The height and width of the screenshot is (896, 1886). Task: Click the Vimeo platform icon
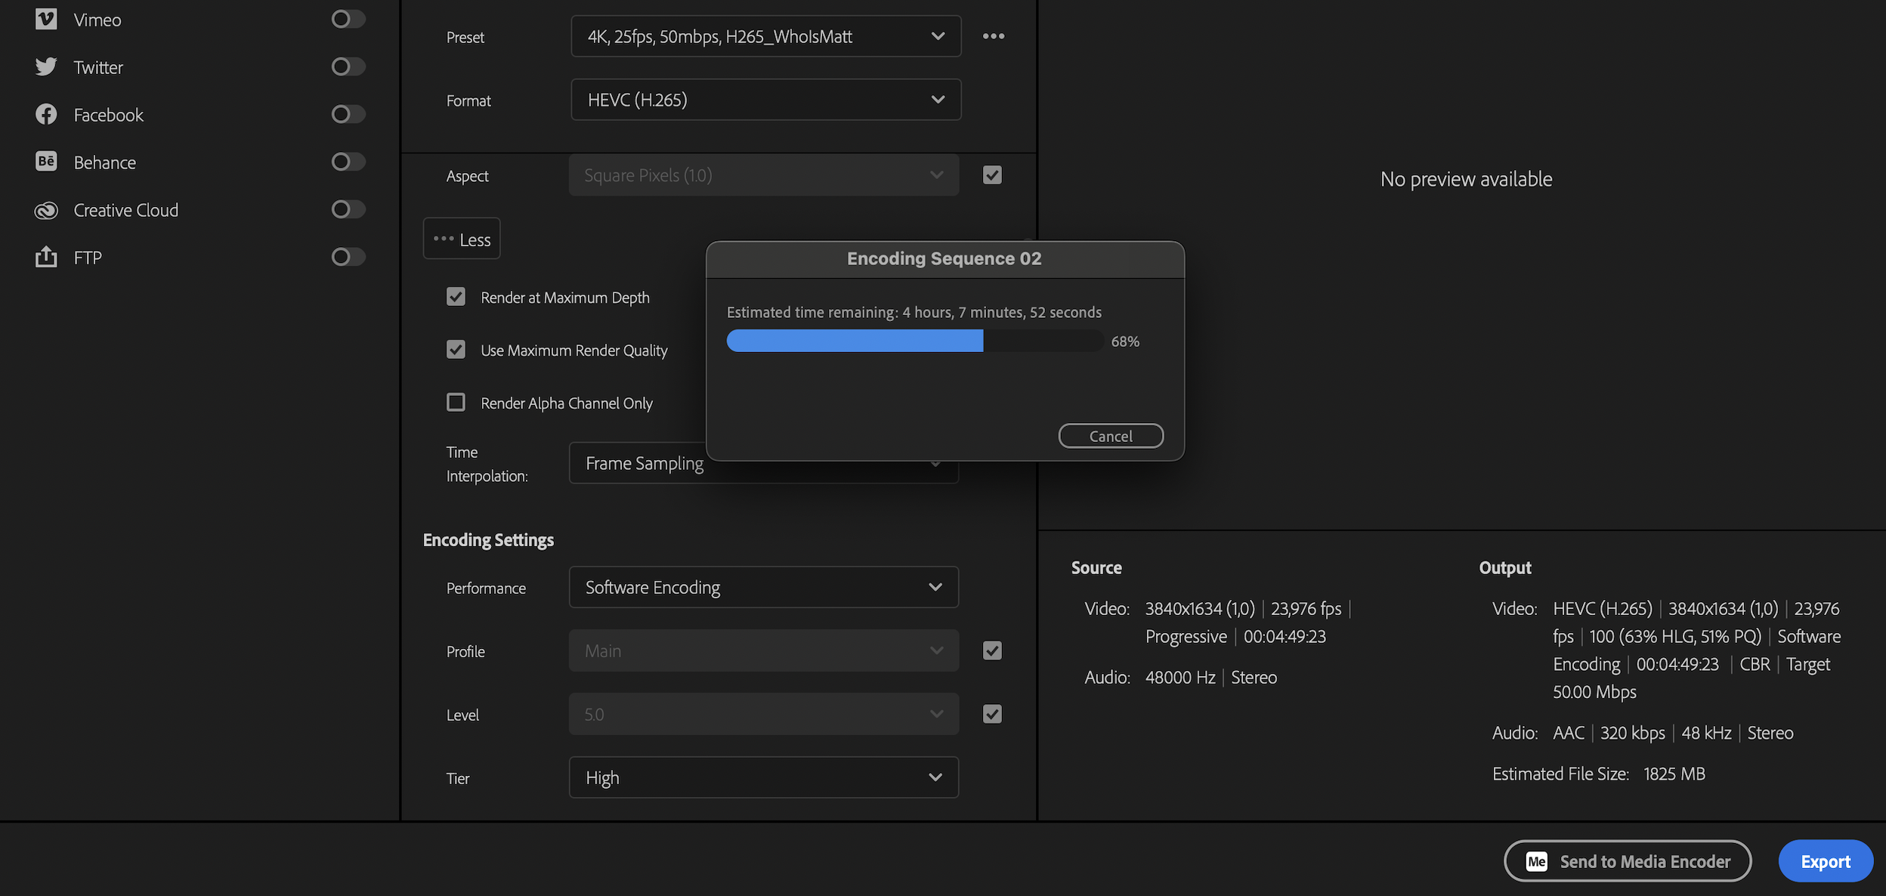point(45,18)
